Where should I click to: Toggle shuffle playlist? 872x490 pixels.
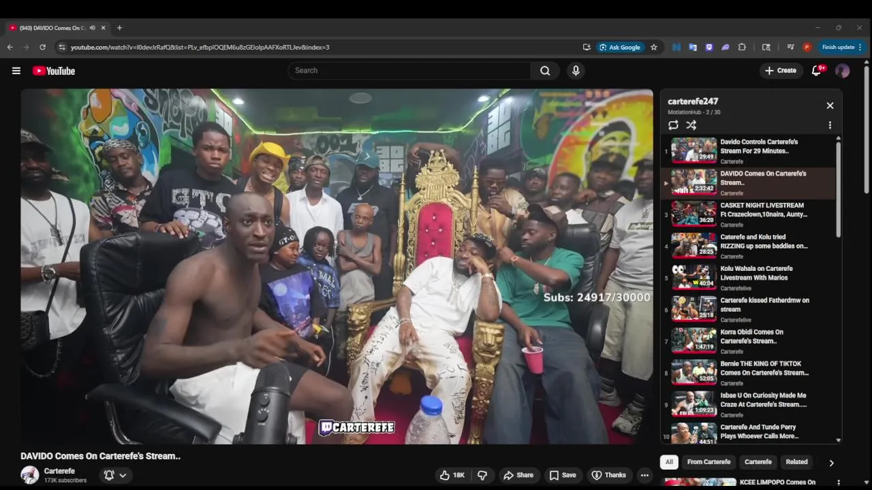(691, 125)
